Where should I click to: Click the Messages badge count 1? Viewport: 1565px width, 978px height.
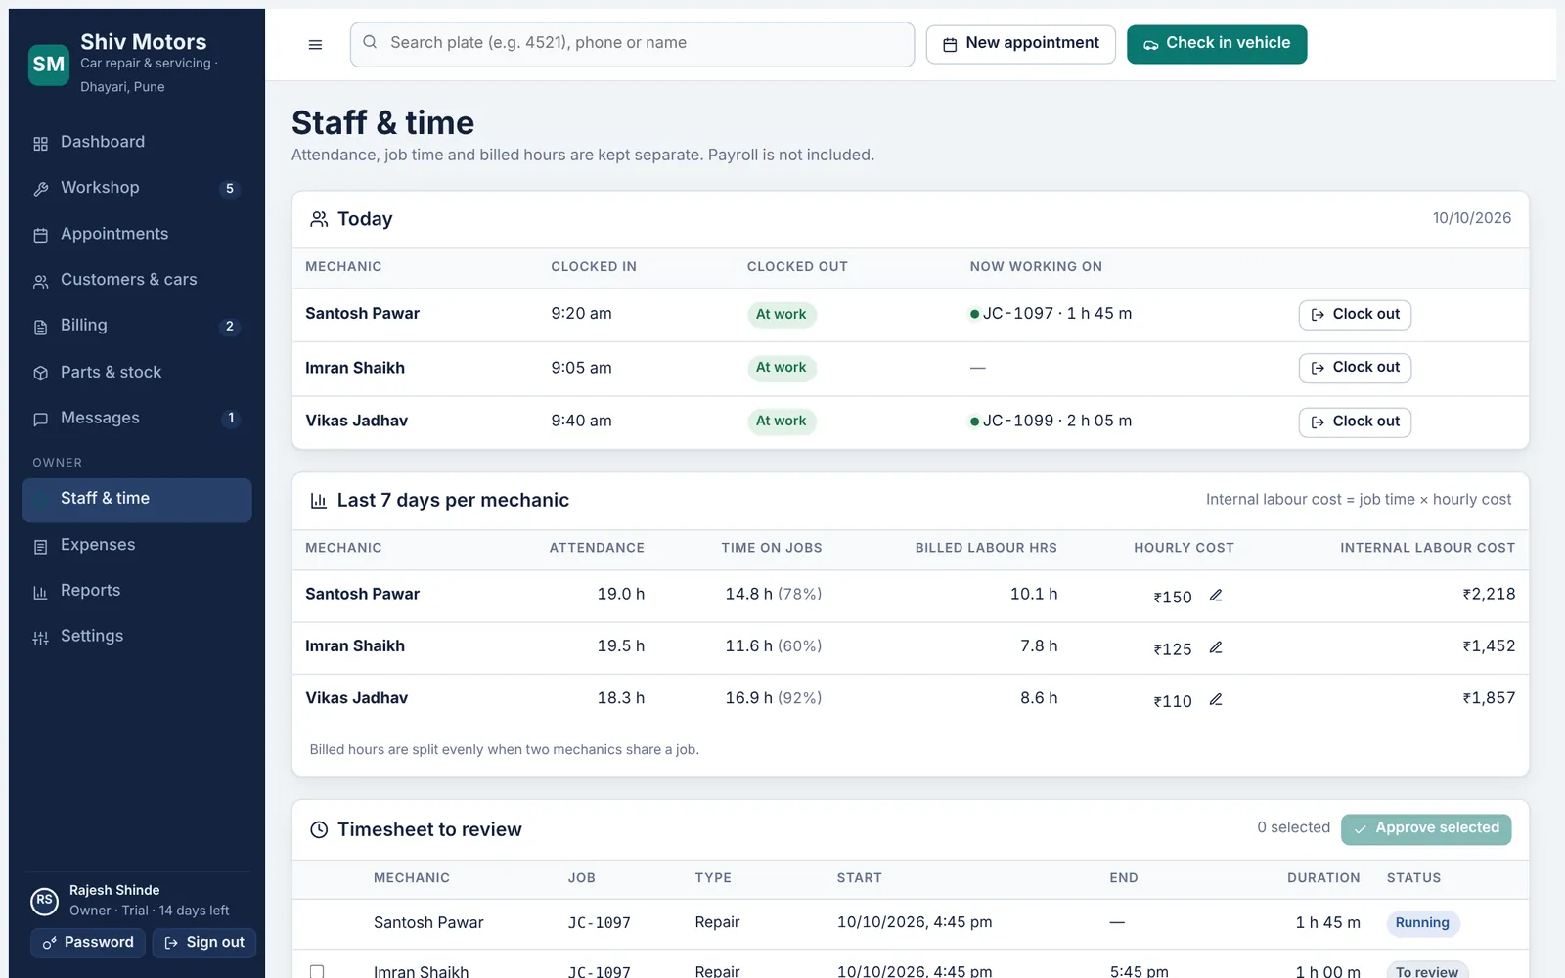pyautogui.click(x=231, y=419)
